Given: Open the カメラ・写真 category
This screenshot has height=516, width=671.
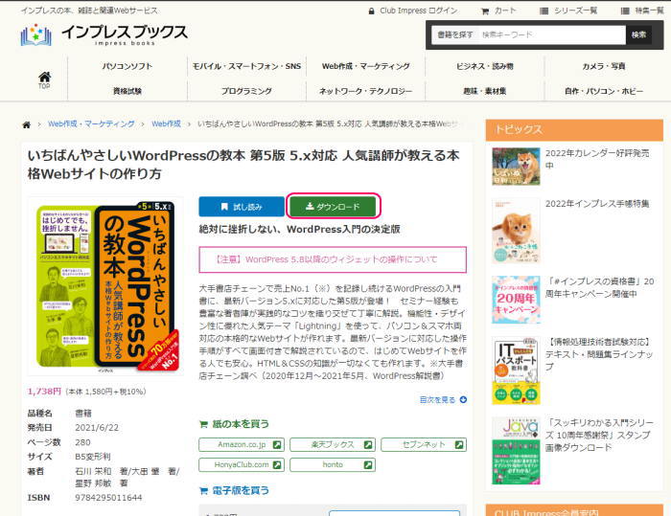Looking at the screenshot, I should click(604, 66).
